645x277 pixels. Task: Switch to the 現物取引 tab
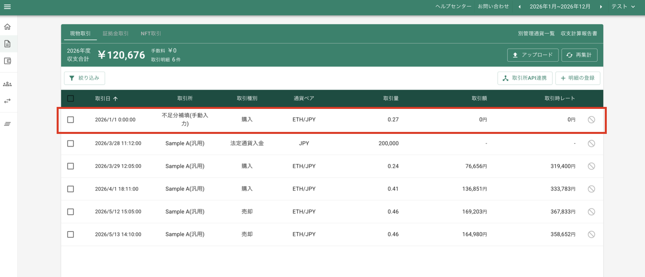click(80, 34)
